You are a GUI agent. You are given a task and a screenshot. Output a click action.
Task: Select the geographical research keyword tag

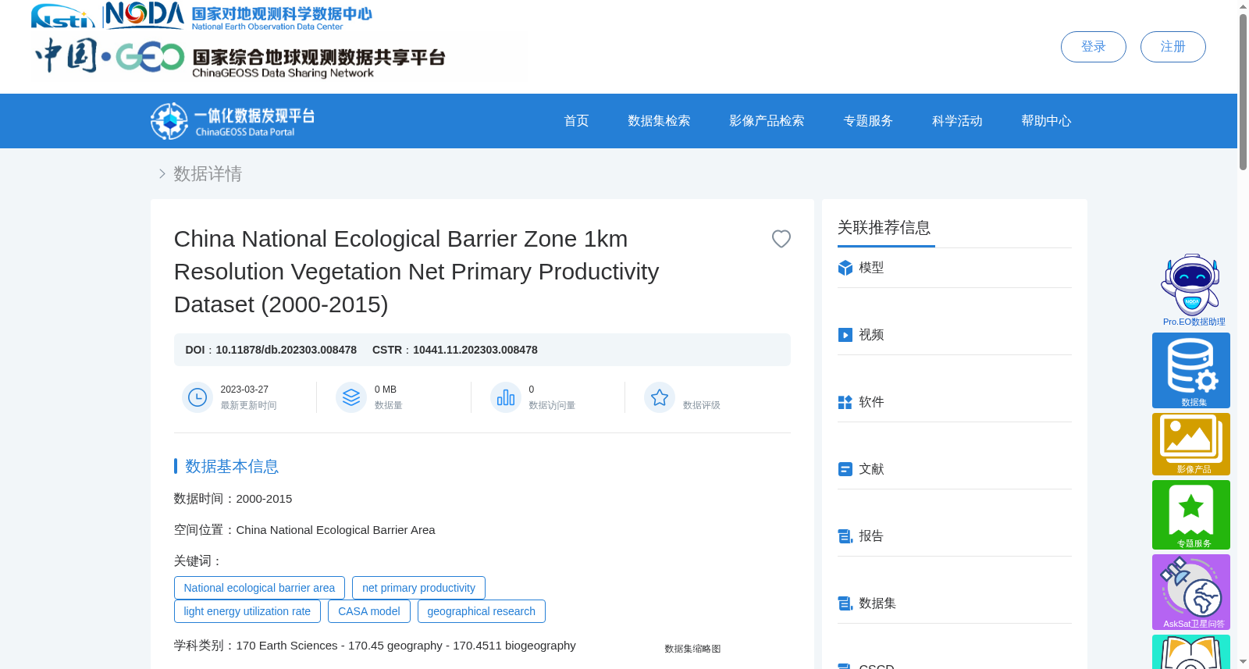point(482,611)
